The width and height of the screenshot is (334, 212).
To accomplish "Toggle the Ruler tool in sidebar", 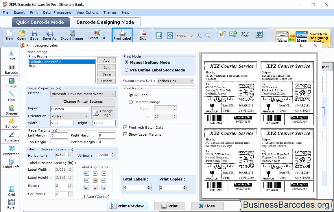I will pos(12,204).
